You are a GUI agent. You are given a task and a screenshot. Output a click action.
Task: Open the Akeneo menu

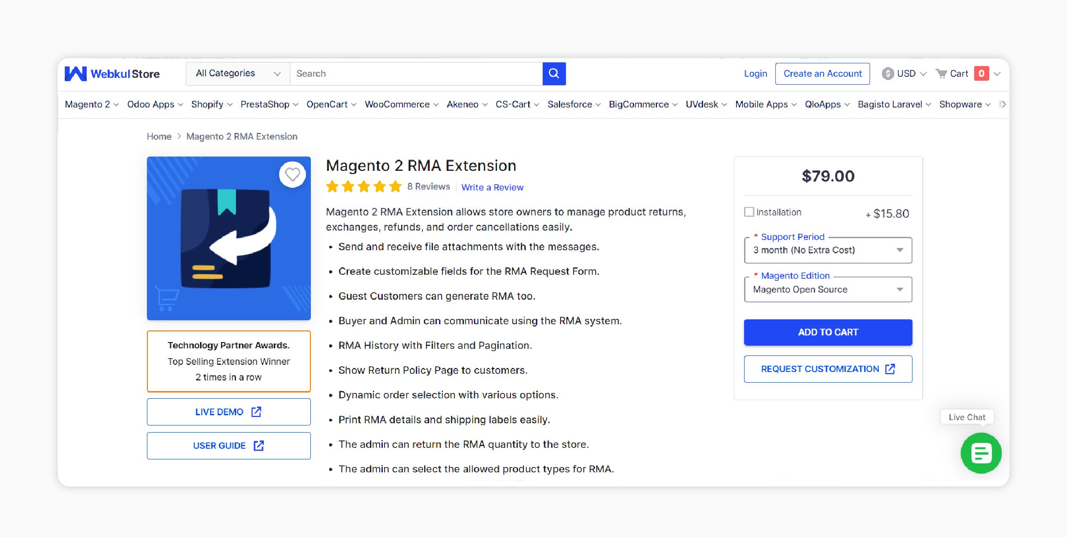(x=467, y=104)
